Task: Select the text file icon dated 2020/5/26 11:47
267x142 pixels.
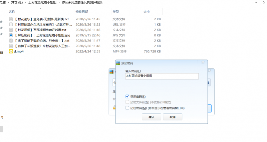Action: point(11,40)
